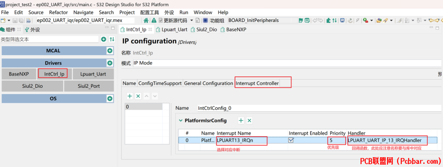Open the dropdown beside the run-toolbox icon

(x=372, y=20)
